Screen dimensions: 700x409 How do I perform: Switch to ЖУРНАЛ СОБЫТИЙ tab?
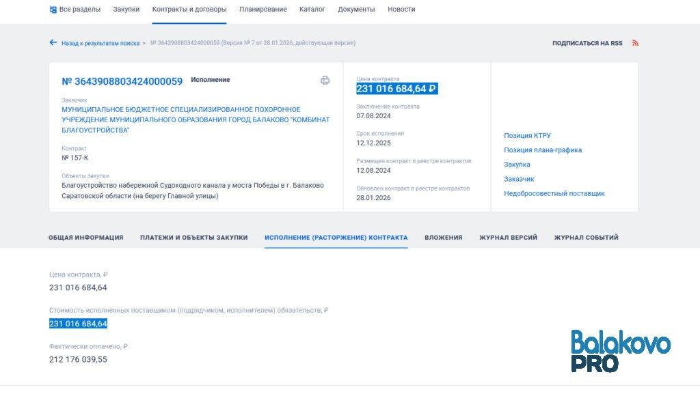coord(586,238)
